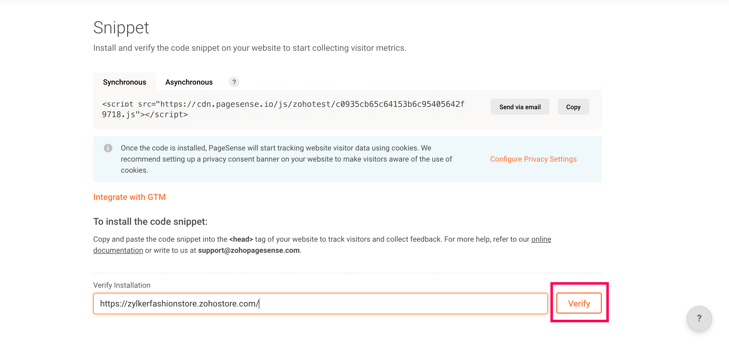Click the Verify button

click(x=579, y=303)
